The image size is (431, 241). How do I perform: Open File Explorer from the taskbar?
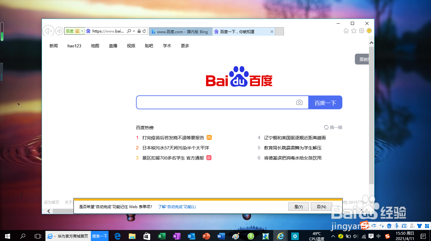point(132,236)
